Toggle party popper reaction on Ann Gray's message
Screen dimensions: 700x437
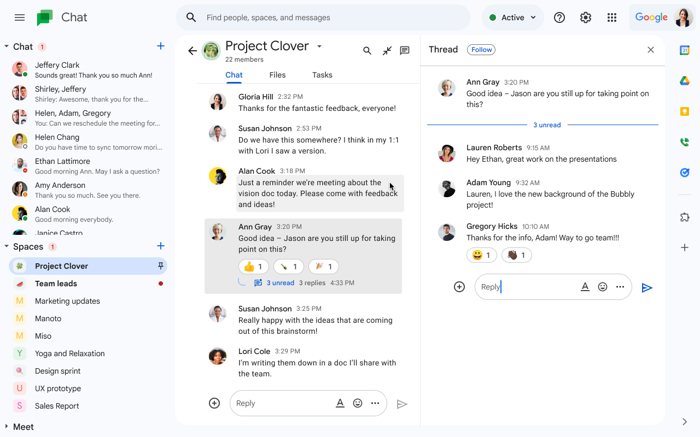[324, 267]
